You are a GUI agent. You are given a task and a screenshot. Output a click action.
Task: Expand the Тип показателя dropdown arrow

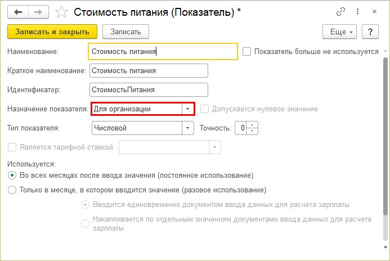187,128
